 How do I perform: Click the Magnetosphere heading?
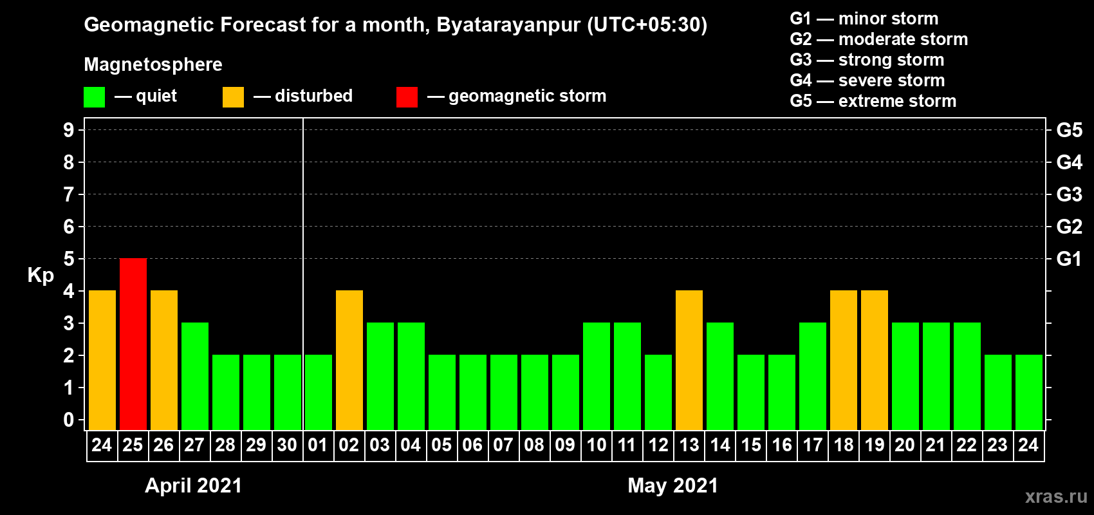pyautogui.click(x=153, y=65)
